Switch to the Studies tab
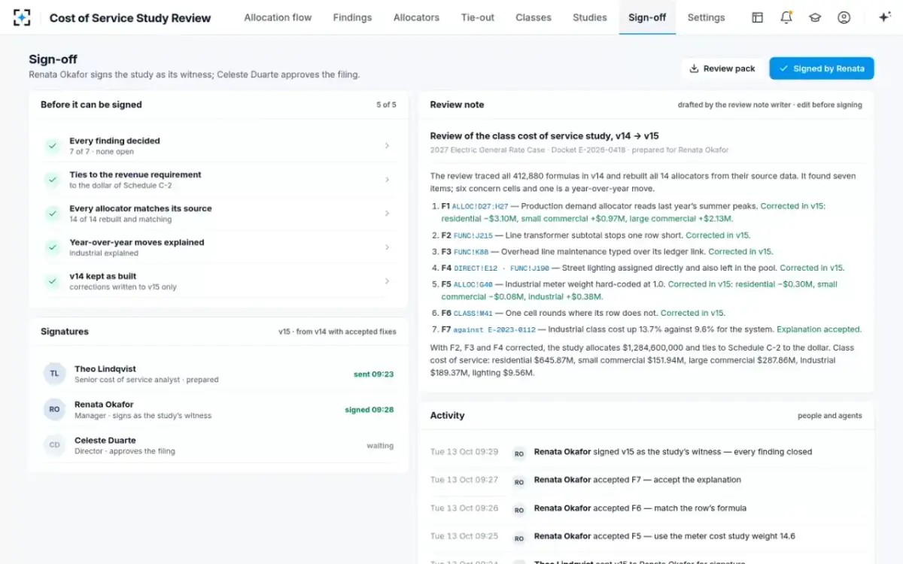The image size is (903, 564). 590,17
